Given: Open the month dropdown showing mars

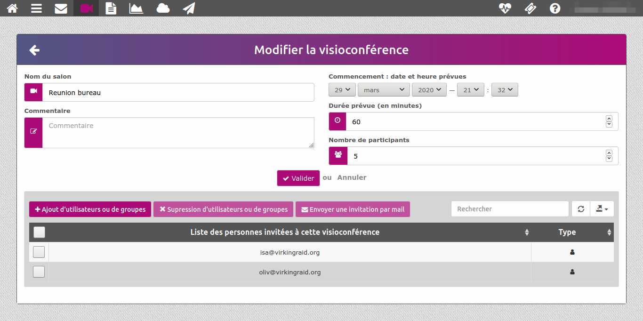Looking at the screenshot, I should [384, 90].
